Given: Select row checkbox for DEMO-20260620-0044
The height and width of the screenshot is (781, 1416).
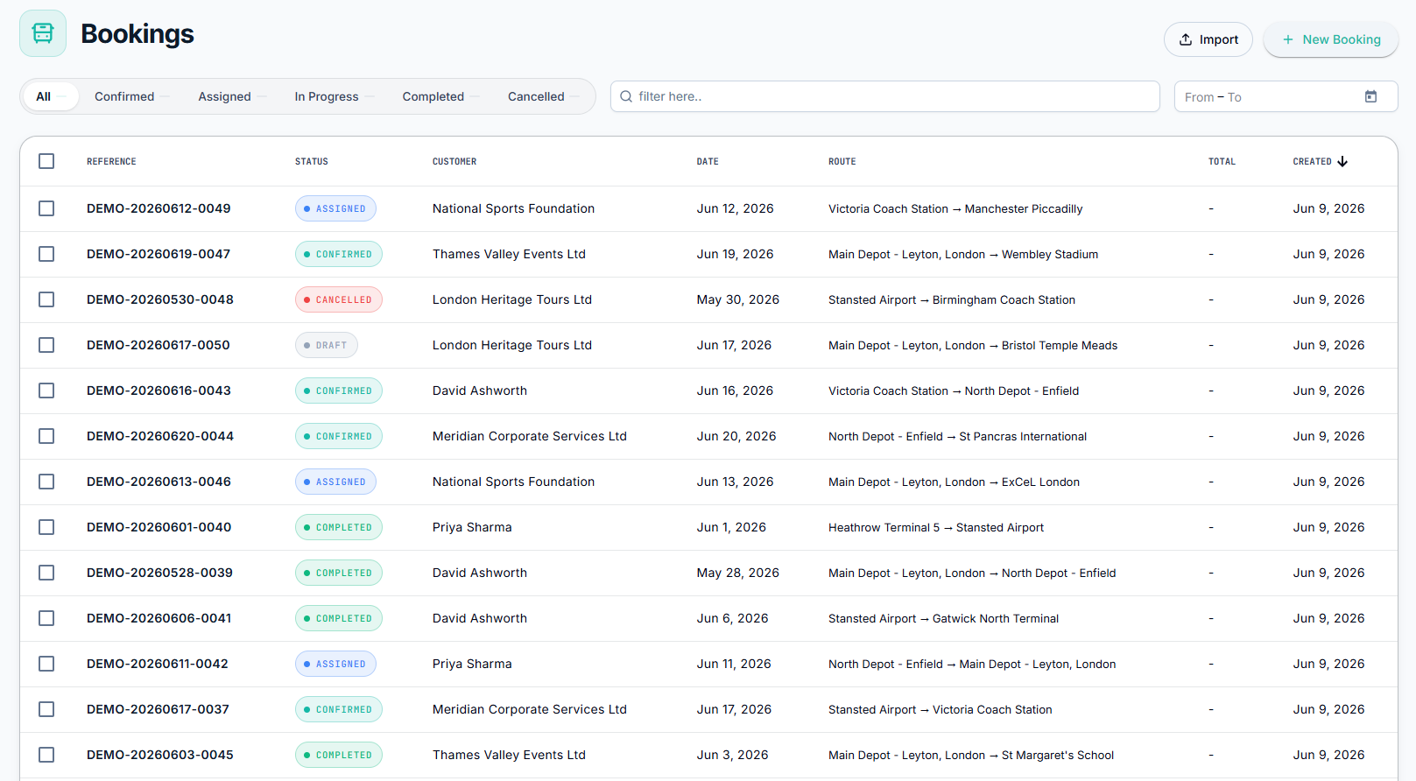Looking at the screenshot, I should pyautogui.click(x=46, y=436).
